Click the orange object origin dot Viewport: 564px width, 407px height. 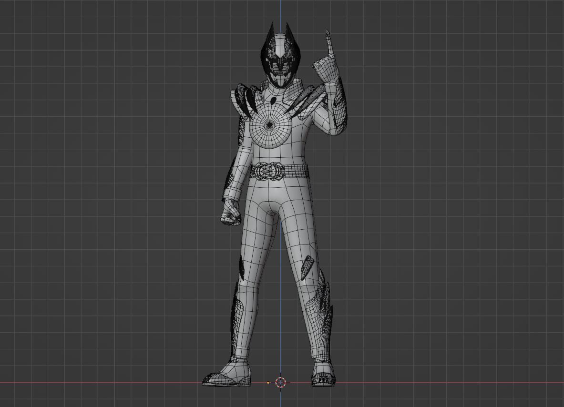tap(268, 383)
